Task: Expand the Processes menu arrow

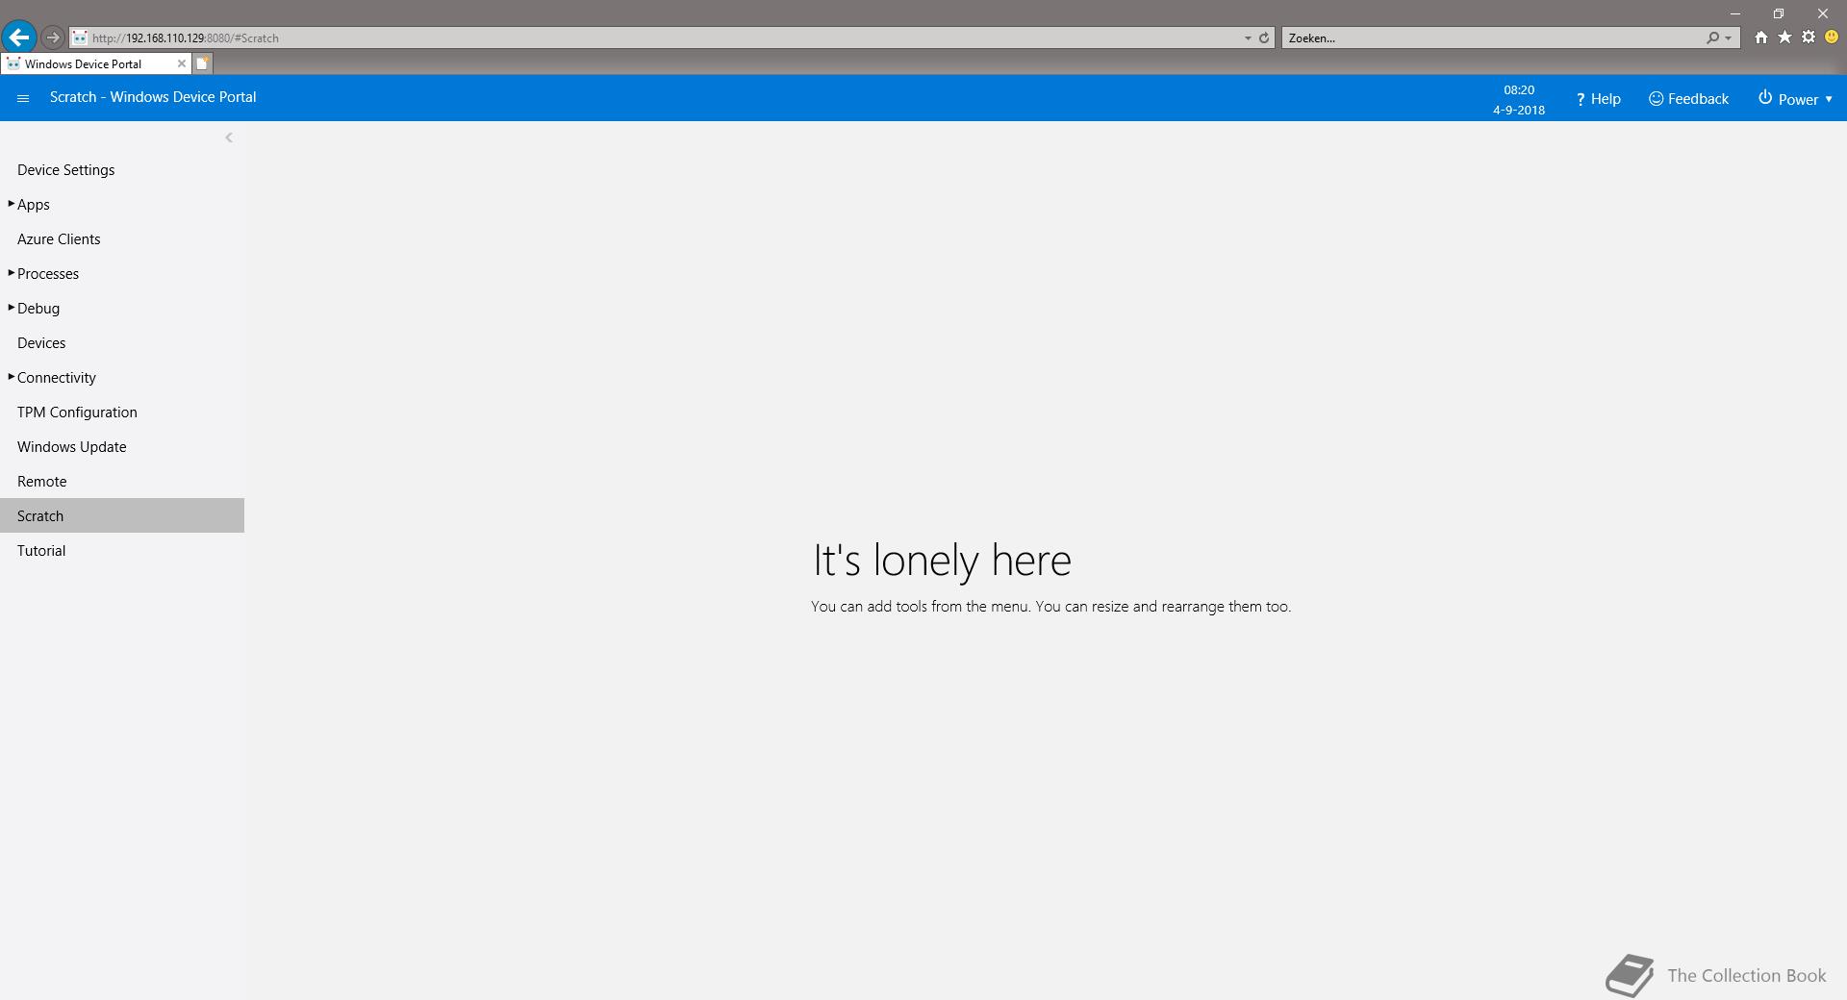Action: point(11,273)
